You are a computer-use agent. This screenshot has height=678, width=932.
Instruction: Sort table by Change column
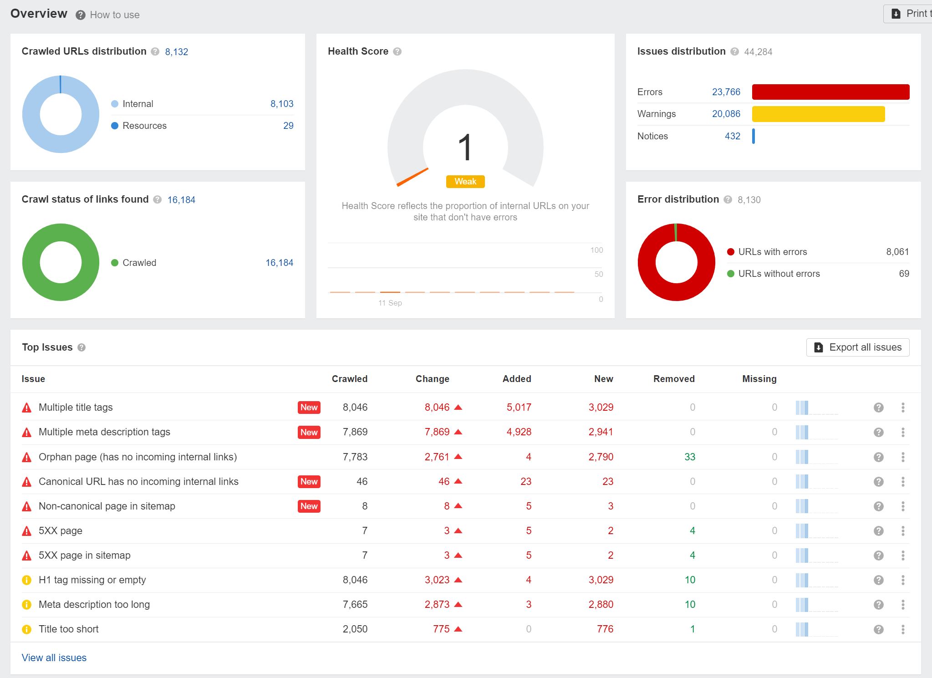click(432, 379)
